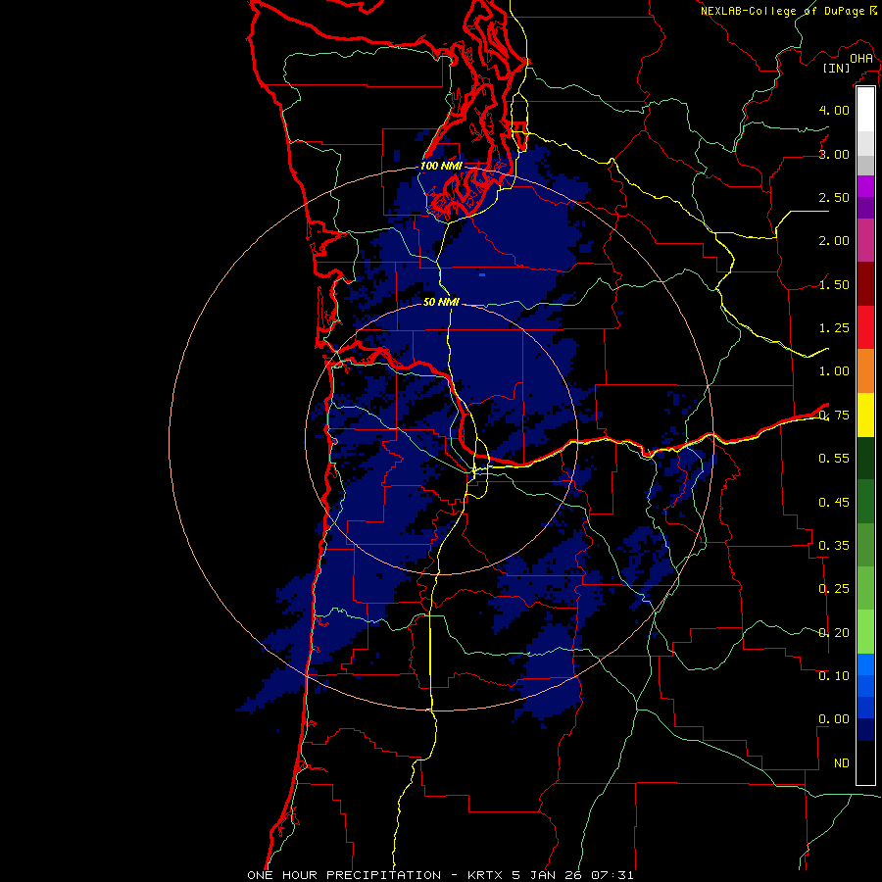Image resolution: width=882 pixels, height=882 pixels.
Task: Click the [IN] units label
Action: (836, 68)
